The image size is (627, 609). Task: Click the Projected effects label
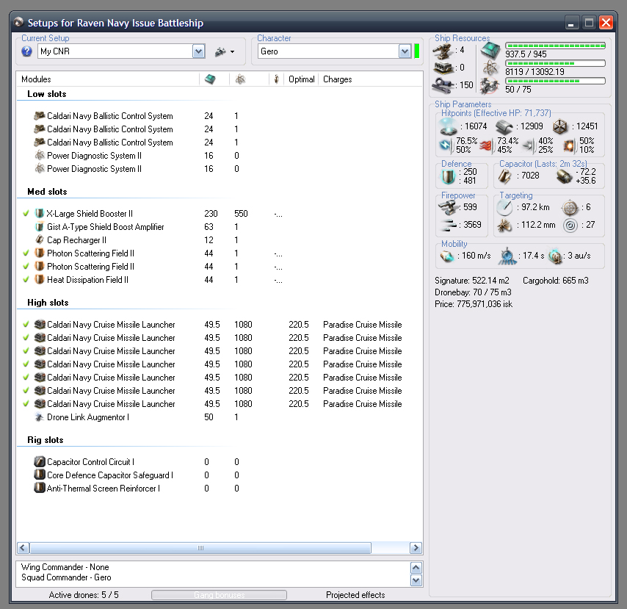355,595
